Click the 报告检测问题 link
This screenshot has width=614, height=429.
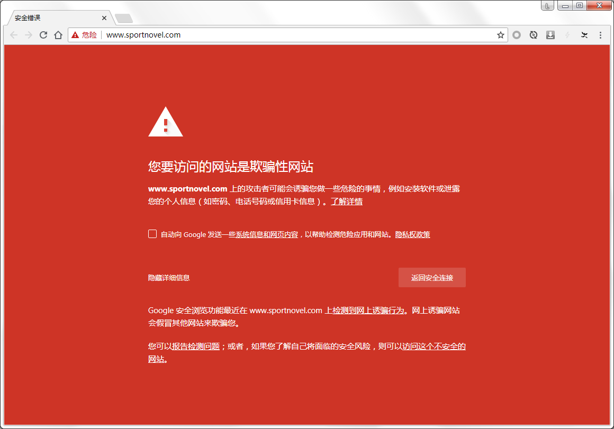pyautogui.click(x=196, y=346)
